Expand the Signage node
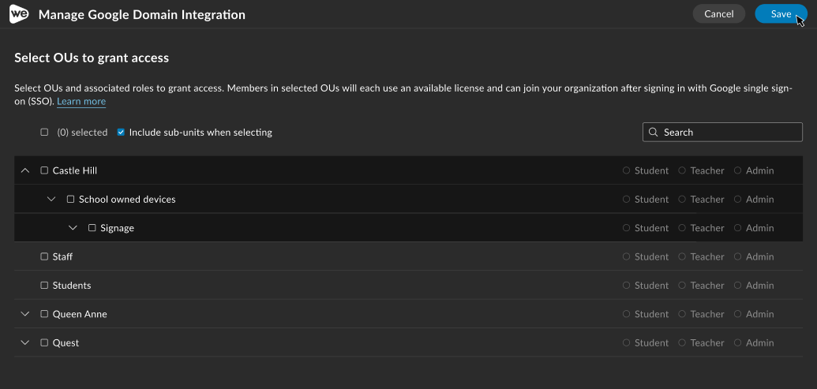 pos(73,227)
